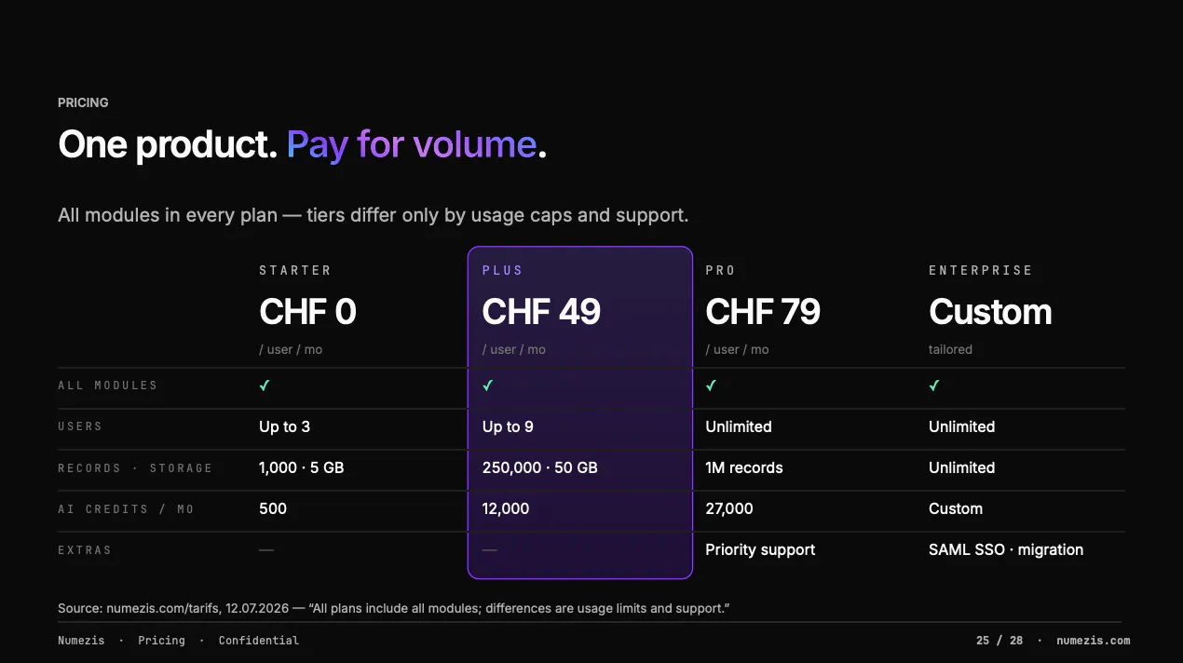Click the CHF 79 price
Image resolution: width=1183 pixels, height=663 pixels.
coord(763,312)
